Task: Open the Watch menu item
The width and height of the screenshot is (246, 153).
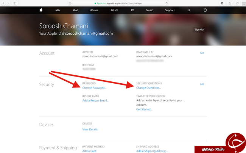Action: 115,10
